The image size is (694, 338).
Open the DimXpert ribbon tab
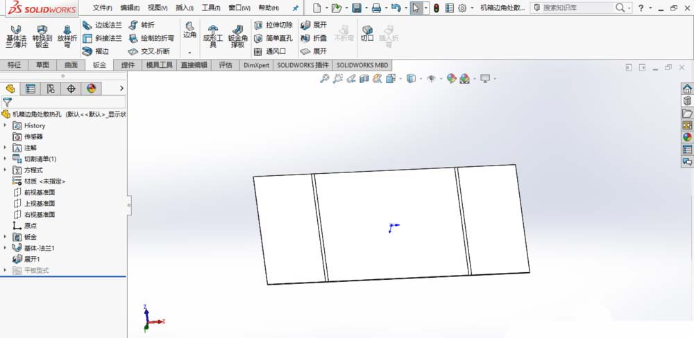tap(256, 65)
